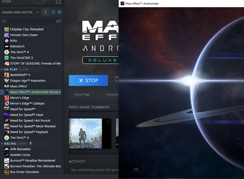Open Holyday City: Reloaded game icon

7,29
